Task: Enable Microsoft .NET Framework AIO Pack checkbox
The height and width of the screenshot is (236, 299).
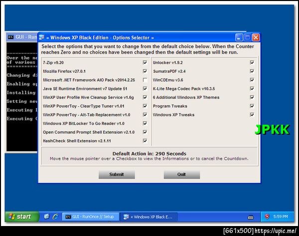Action: [x=145, y=80]
